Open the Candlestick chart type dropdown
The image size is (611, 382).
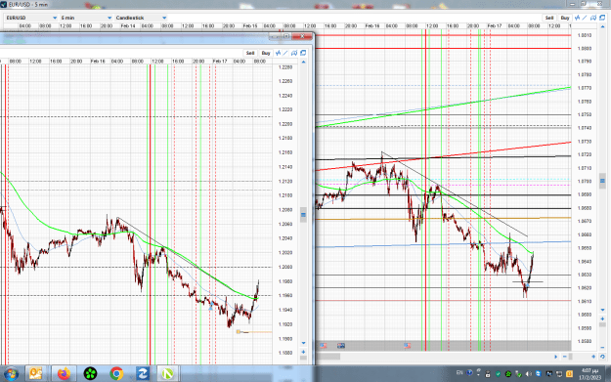click(x=141, y=18)
